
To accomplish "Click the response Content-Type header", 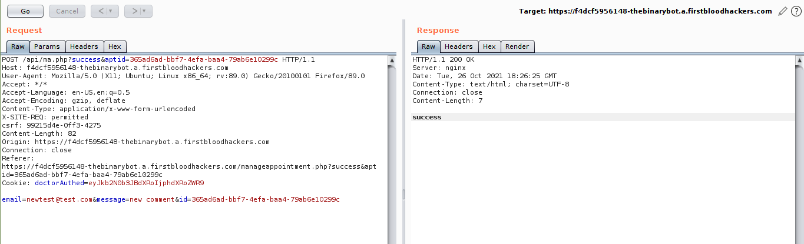I will [491, 84].
